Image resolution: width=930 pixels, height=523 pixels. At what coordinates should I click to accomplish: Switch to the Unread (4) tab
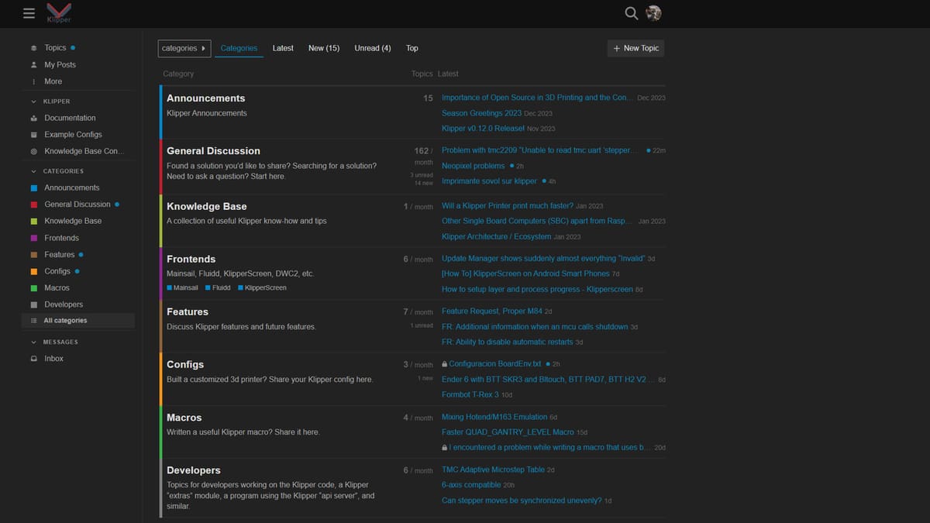tap(373, 48)
